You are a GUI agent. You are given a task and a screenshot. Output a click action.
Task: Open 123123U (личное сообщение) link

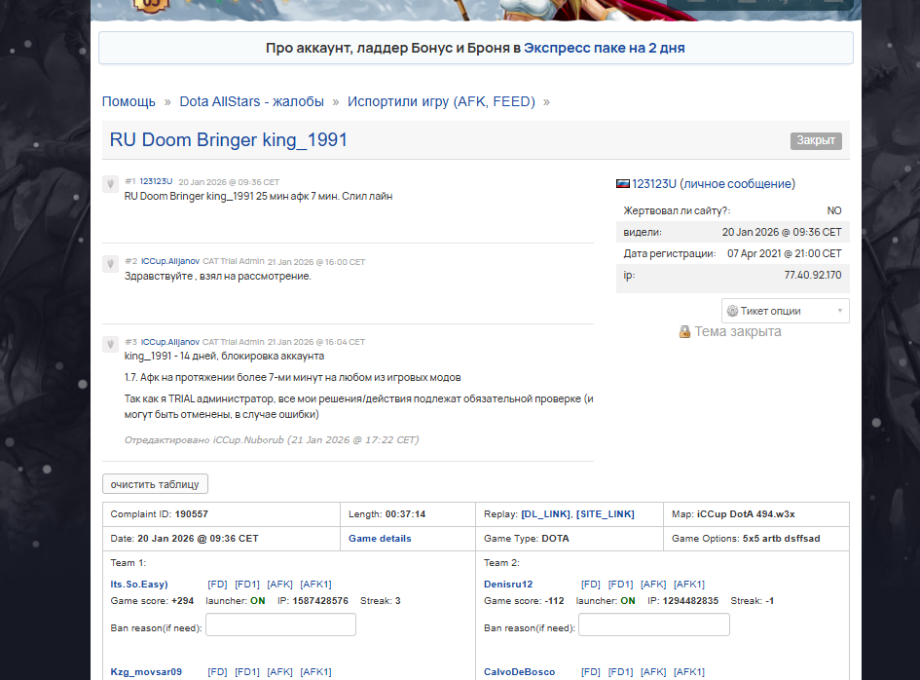[x=714, y=184]
